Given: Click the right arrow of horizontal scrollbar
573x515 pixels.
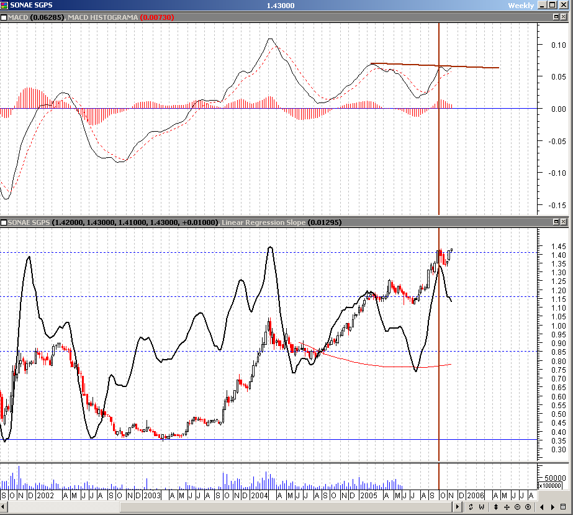Looking at the screenshot, I should [x=457, y=507].
